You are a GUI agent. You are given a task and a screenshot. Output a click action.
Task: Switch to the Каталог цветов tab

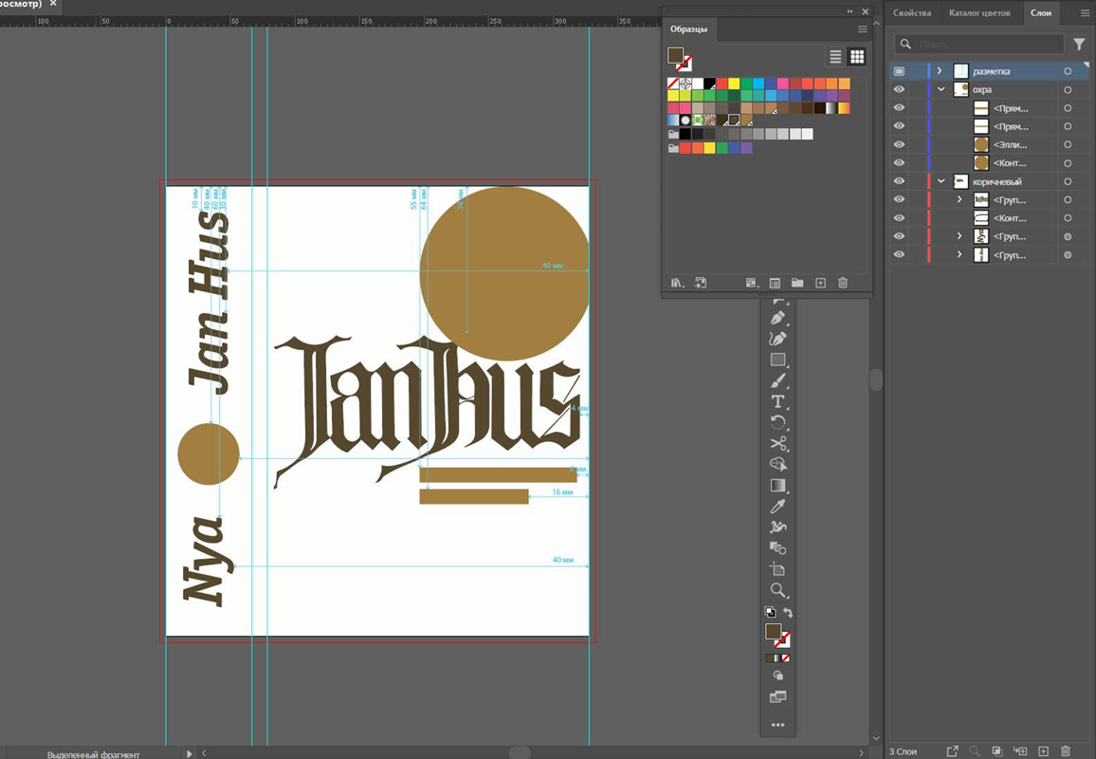coord(979,12)
